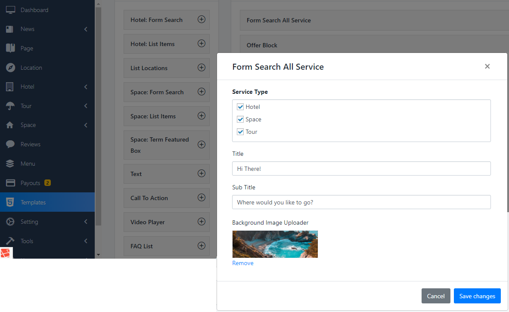Disable the Tour service type checkbox
509x312 pixels.
[240, 132]
